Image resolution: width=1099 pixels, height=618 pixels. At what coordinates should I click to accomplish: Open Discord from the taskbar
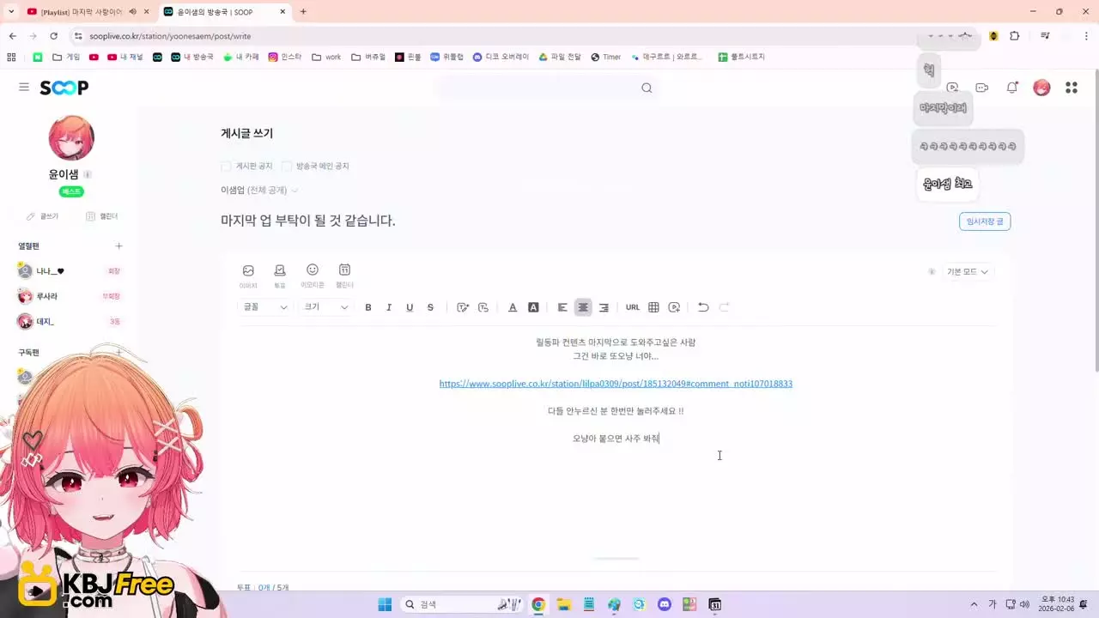(665, 604)
